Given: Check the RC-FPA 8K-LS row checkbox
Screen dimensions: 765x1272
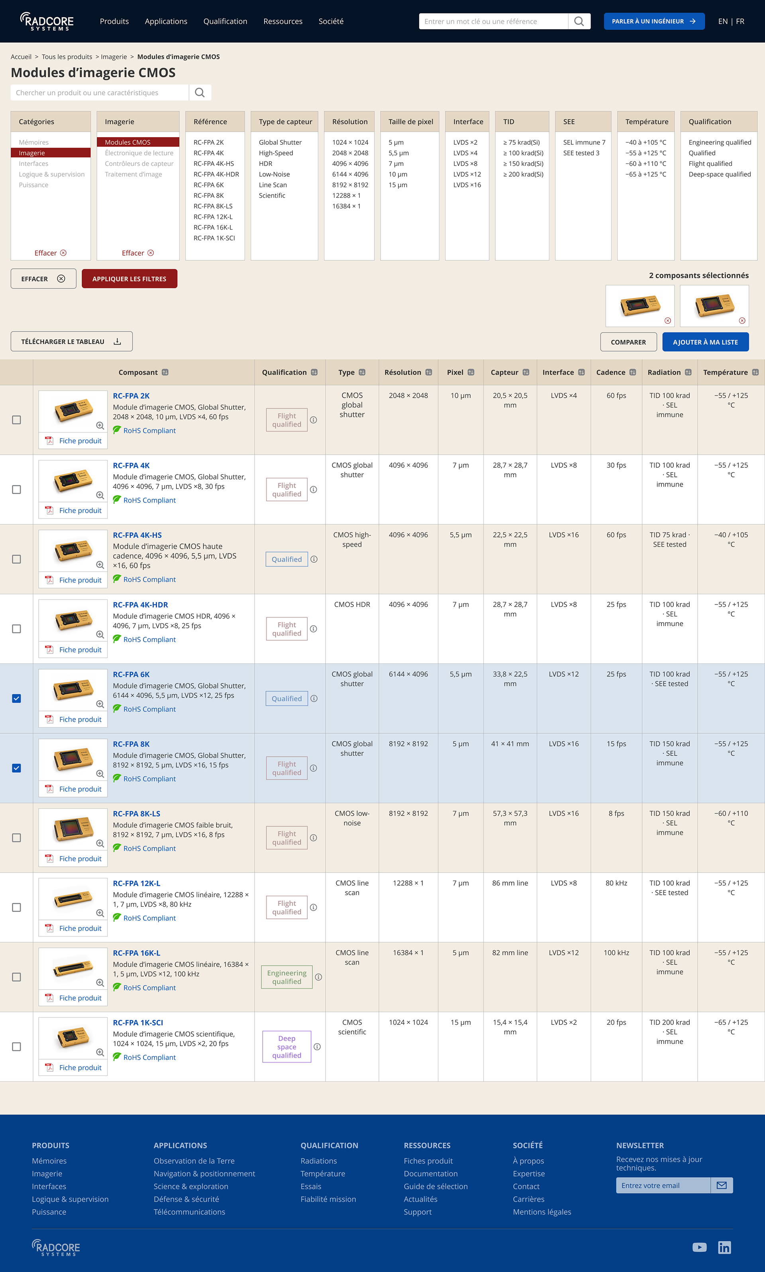Looking at the screenshot, I should point(16,838).
